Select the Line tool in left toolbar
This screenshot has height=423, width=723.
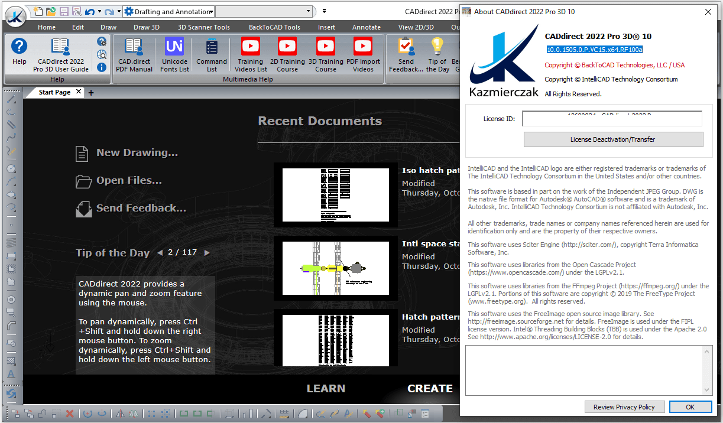[11, 99]
